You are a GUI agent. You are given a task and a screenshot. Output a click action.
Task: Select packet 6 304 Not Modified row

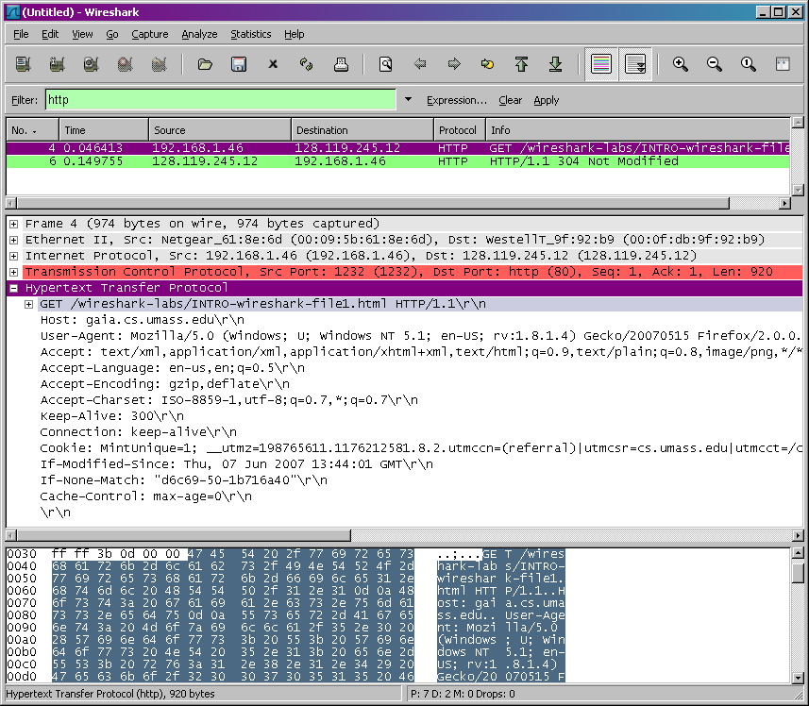pos(397,161)
